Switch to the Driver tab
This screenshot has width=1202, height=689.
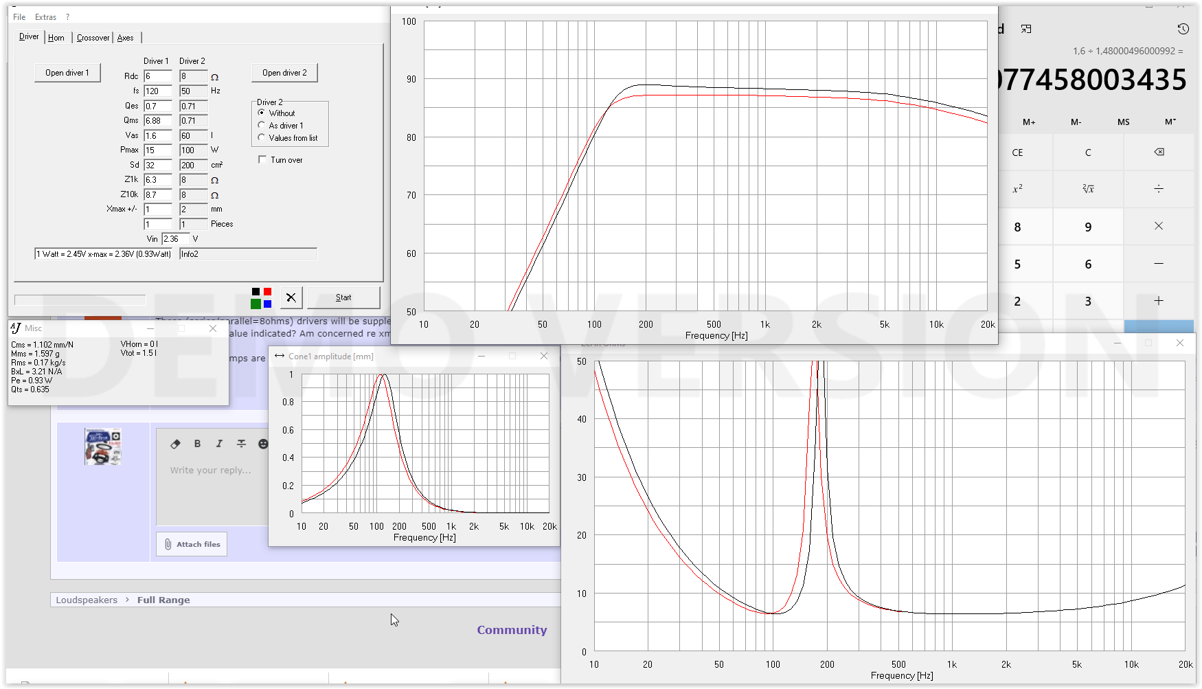pos(29,37)
